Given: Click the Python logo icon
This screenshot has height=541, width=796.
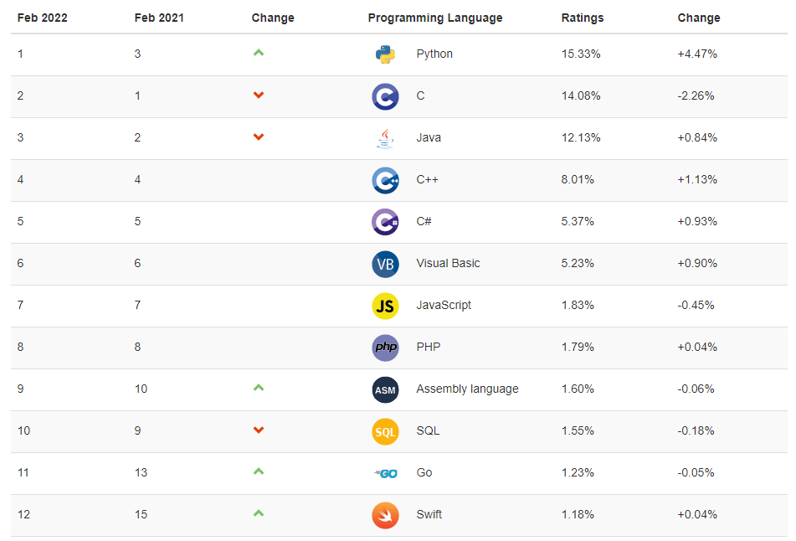Looking at the screenshot, I should click(x=385, y=54).
